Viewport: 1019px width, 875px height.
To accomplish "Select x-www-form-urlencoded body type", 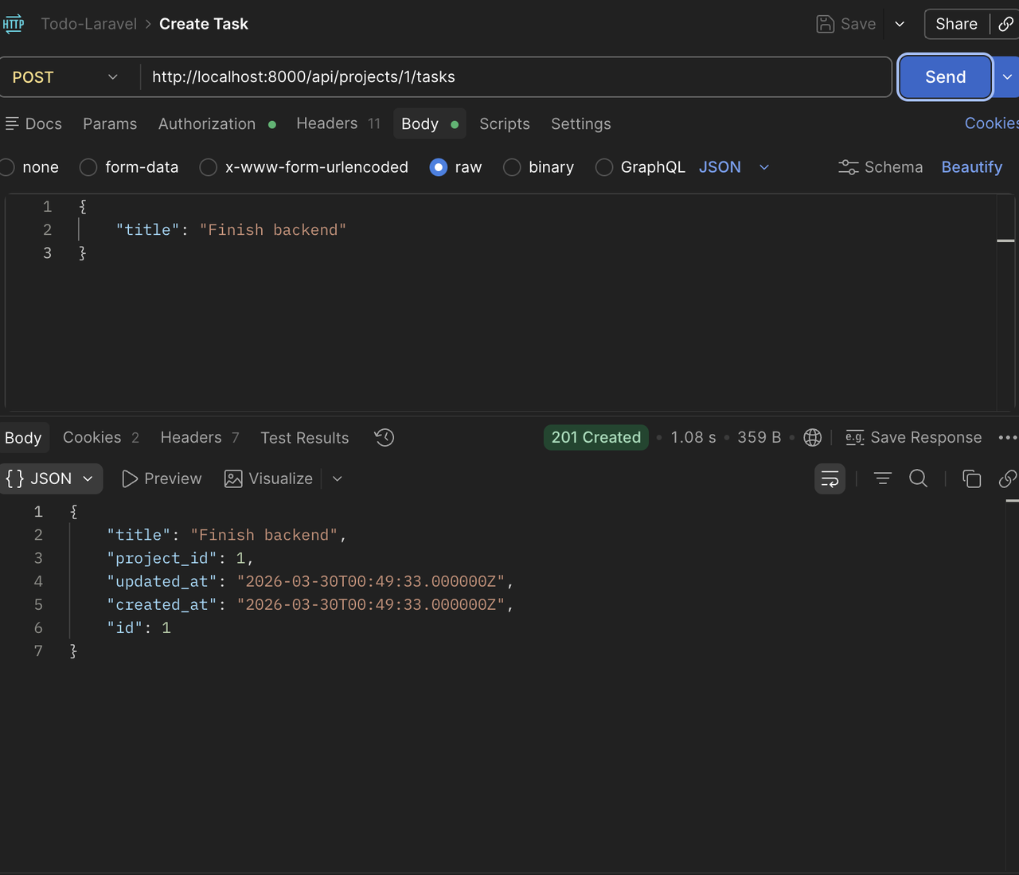I will 209,167.
